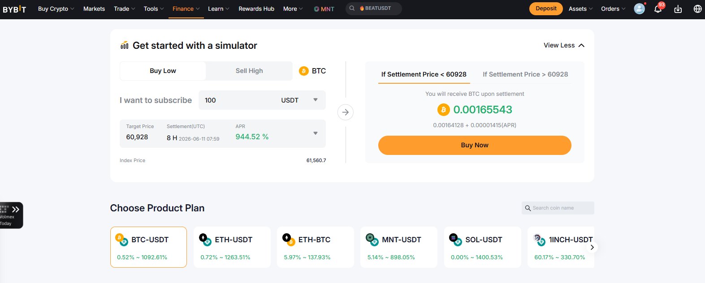
Task: Select the BTC-USDT product plan
Action: coord(148,247)
